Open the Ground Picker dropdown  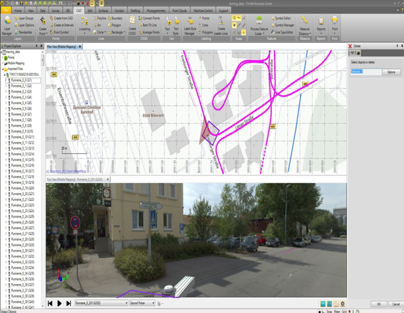tap(154, 303)
